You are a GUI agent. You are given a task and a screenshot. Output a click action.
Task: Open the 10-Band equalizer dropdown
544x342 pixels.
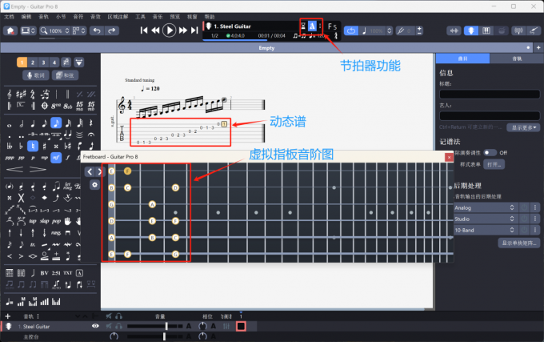(x=485, y=230)
